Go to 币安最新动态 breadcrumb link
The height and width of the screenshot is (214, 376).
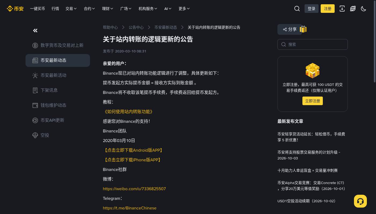tap(166, 27)
